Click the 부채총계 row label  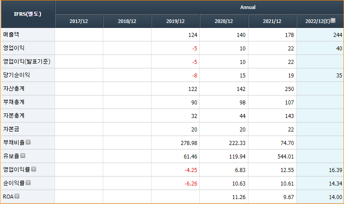(x=14, y=102)
